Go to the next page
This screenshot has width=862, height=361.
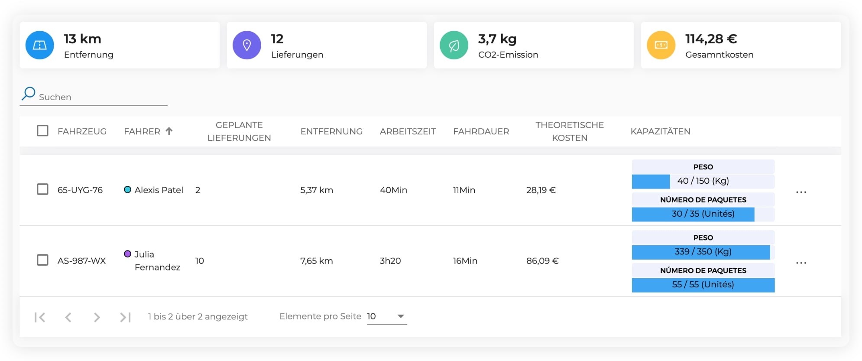[x=97, y=317]
